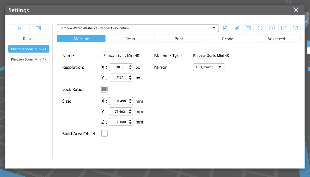Export all profiles with stacked share icon

pos(296,28)
